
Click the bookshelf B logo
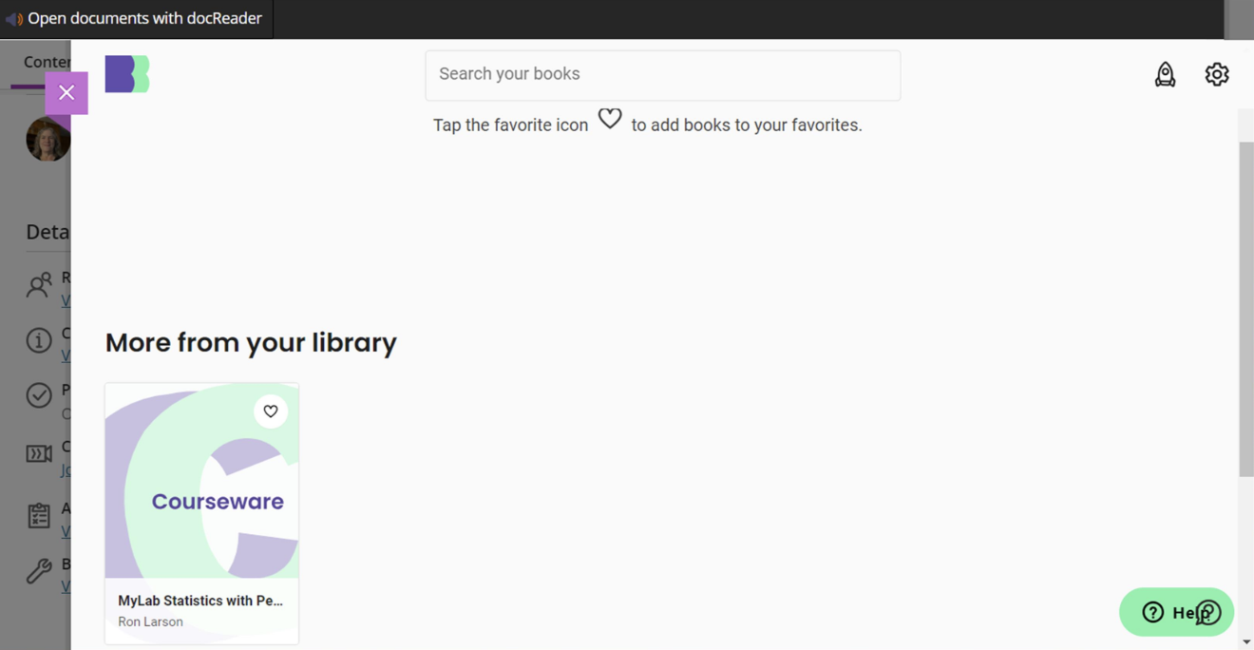click(127, 74)
